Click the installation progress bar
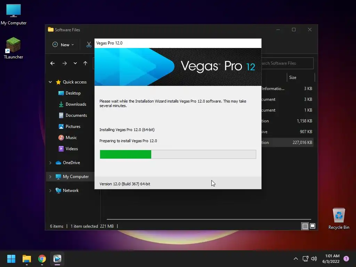Viewport: 356px width, 267px height. click(178, 154)
